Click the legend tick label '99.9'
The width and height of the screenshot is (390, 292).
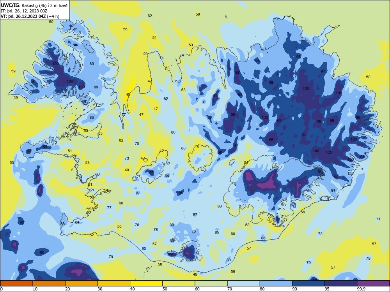(361, 289)
